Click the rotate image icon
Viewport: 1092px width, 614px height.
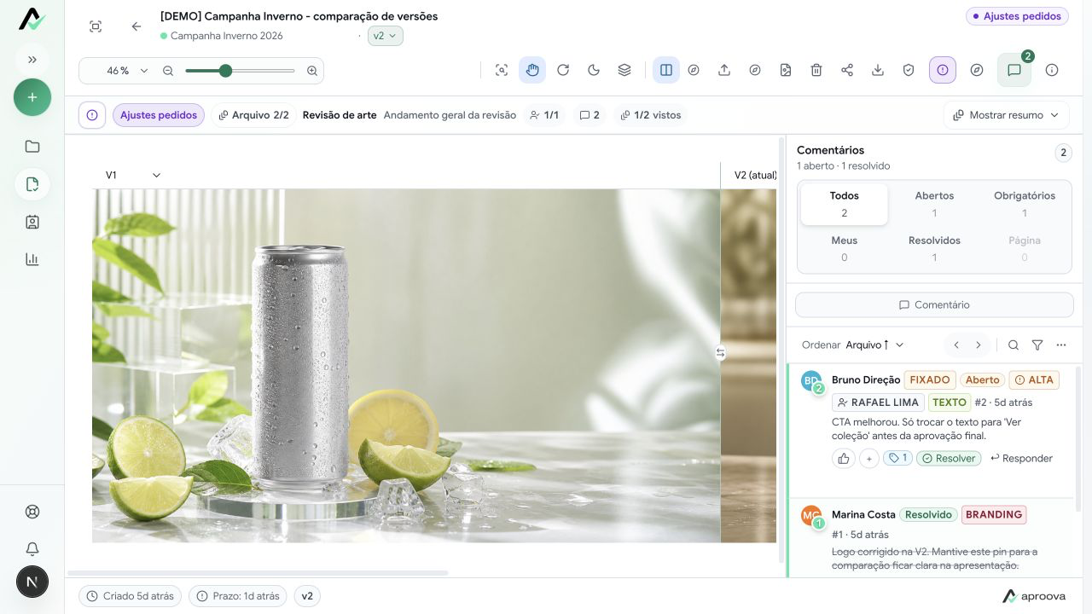pyautogui.click(x=563, y=70)
